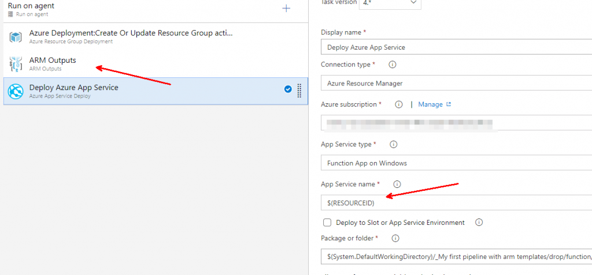Open info tooltip next to Package or folder
Image resolution: width=592 pixels, height=275 pixels.
click(395, 239)
